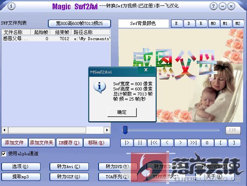Click the frame number field showing 116
This screenshot has height=186, width=247.
click(x=233, y=130)
